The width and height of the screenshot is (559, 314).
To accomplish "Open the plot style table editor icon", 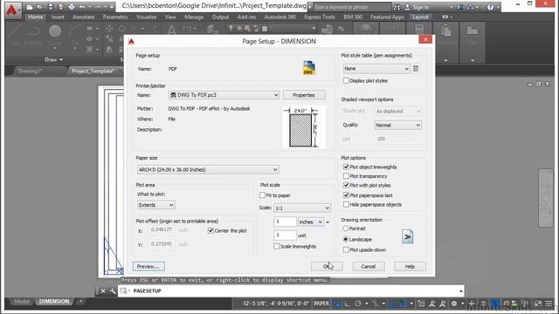I will [416, 68].
